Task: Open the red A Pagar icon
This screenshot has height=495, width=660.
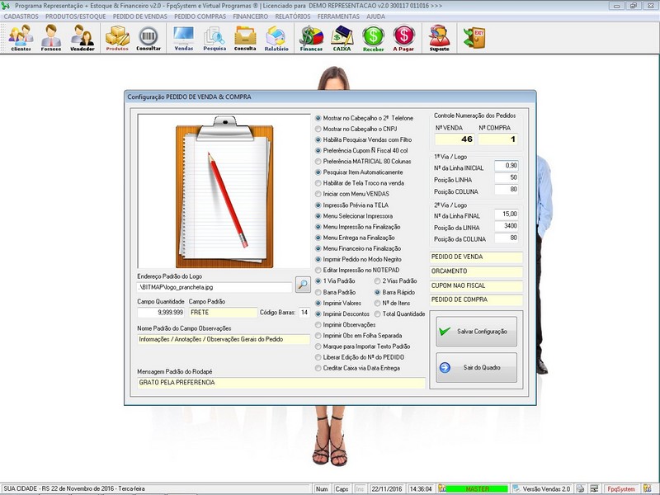Action: click(403, 37)
